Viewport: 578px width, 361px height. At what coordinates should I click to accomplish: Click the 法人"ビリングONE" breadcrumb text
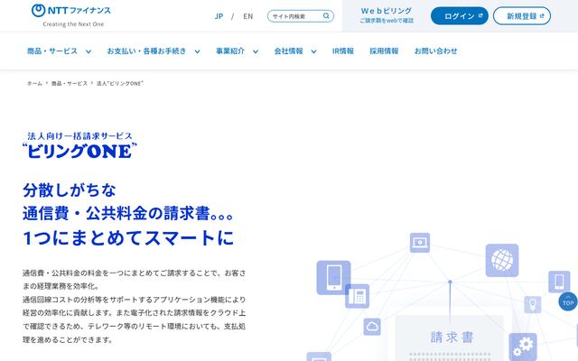click(120, 84)
